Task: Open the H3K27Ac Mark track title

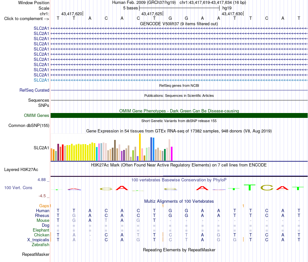Action: coord(179,165)
